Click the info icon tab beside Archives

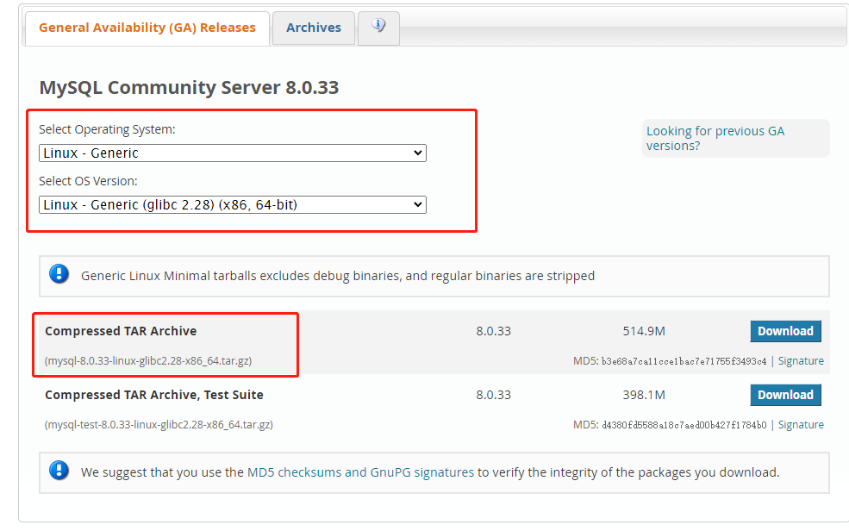pos(378,27)
